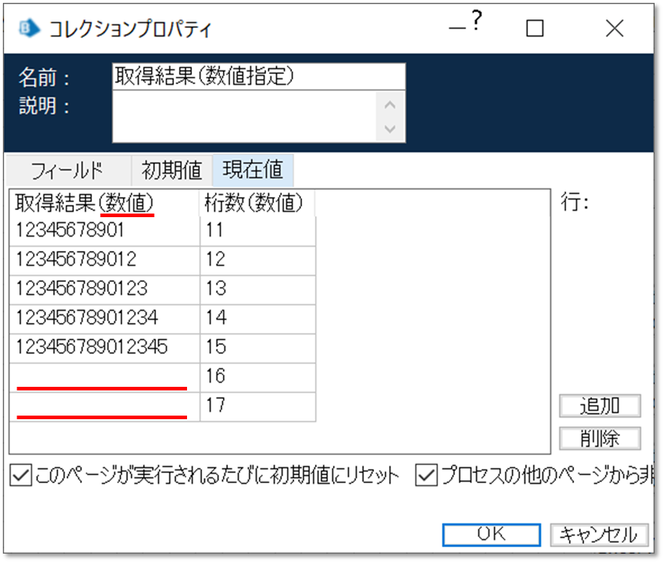Viewport: 664px width, 563px height.
Task: Click the digit count cell 13
Action: 258,289
